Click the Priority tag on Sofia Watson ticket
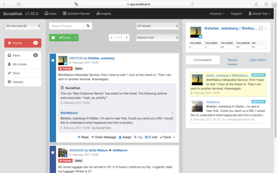 (x=65, y=160)
